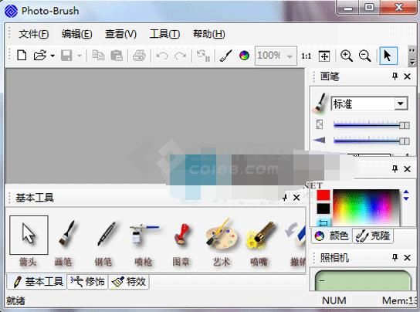Click the brush preview icon

(320, 103)
